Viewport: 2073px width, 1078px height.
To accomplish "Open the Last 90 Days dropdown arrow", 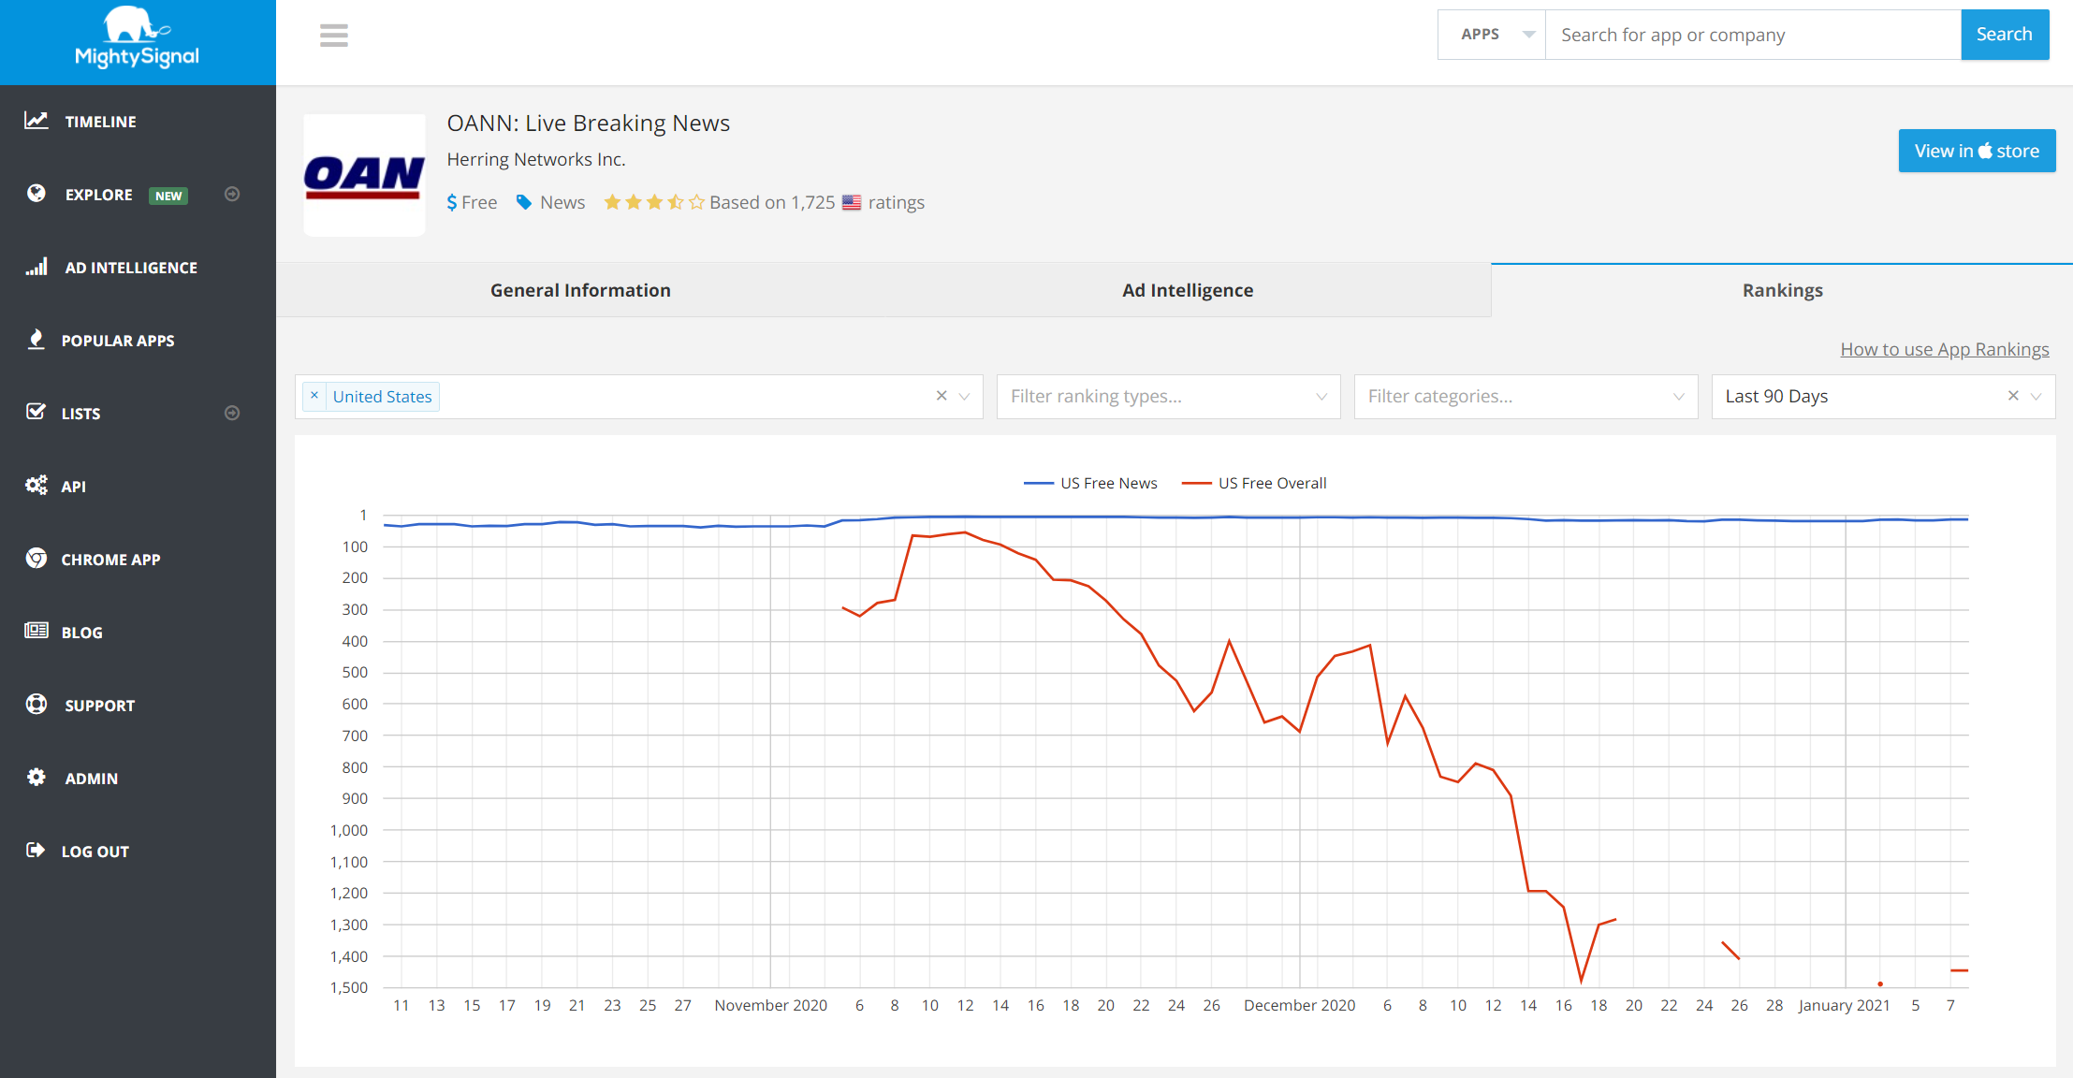I will click(x=2037, y=397).
